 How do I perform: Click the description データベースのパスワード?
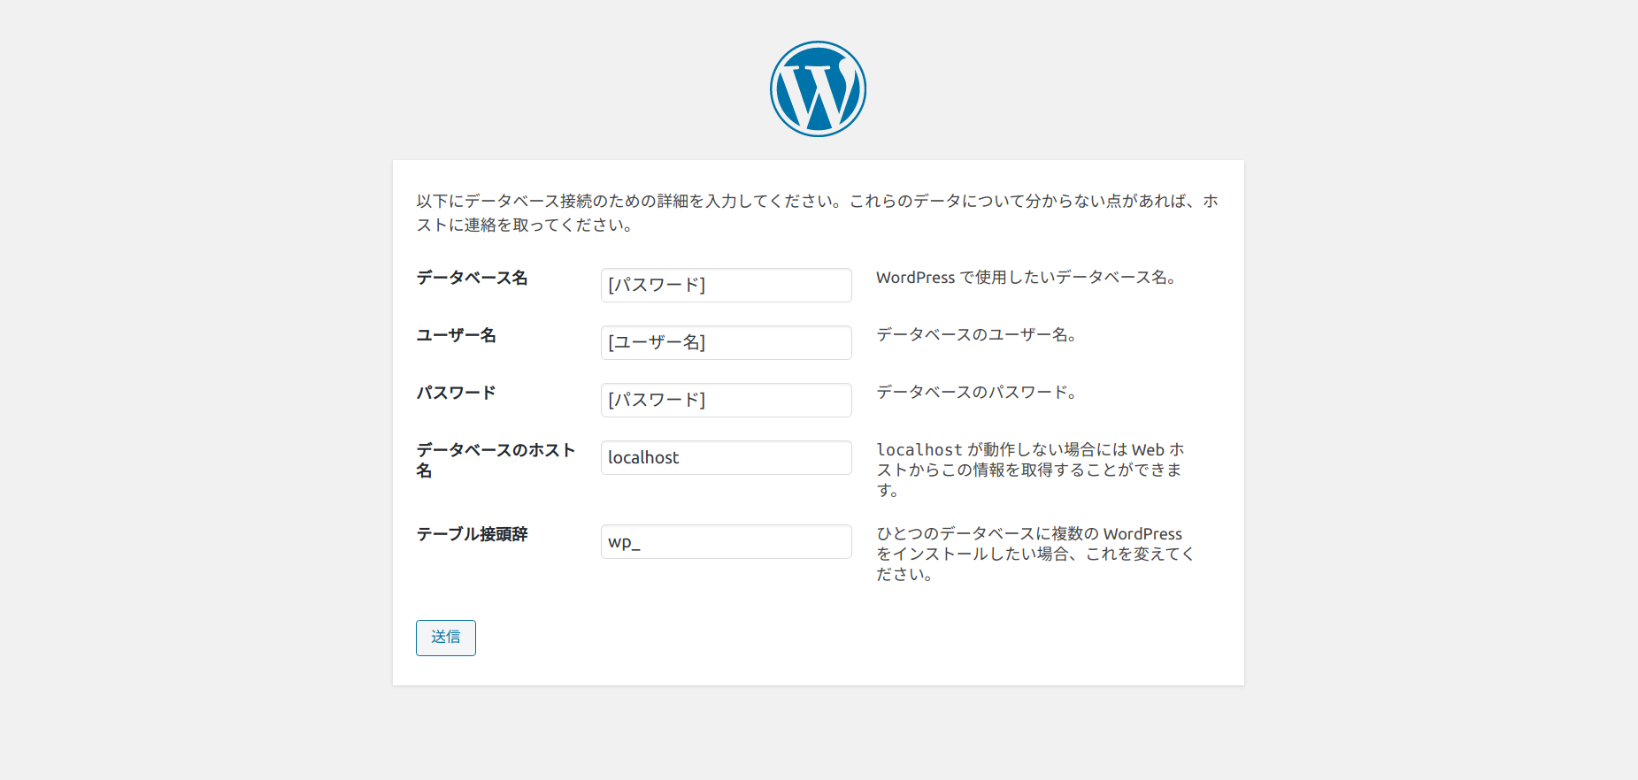coord(977,392)
